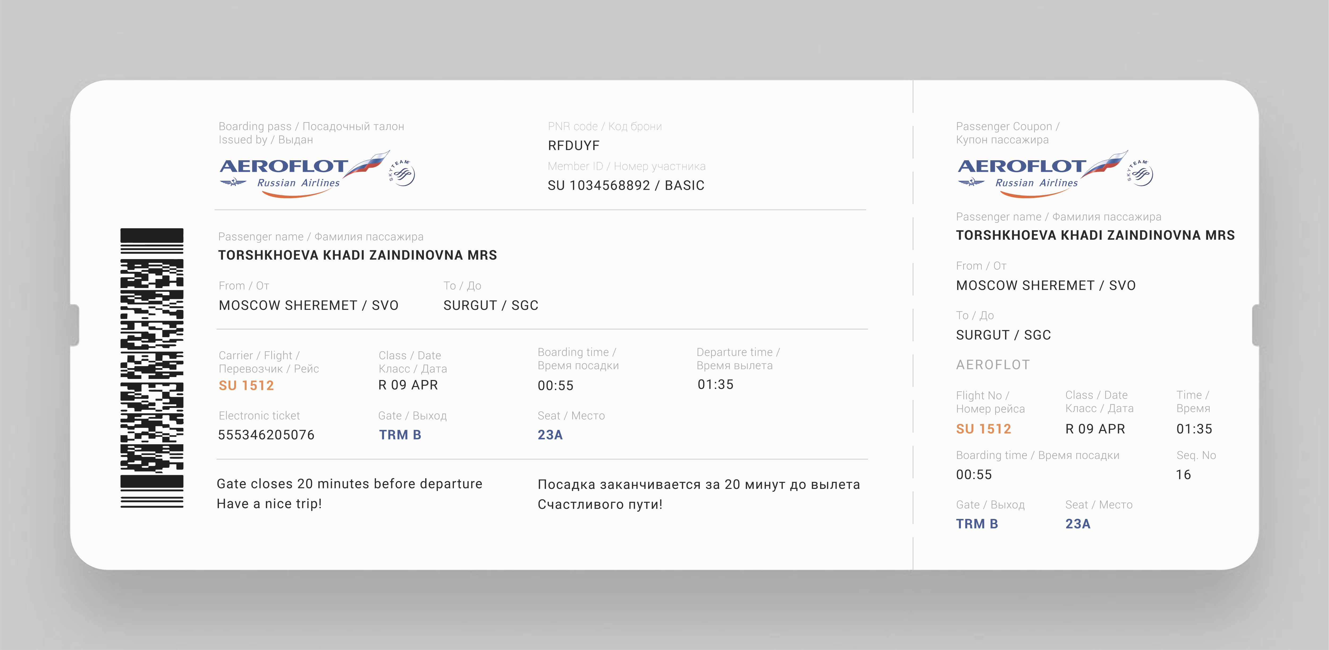Click seat 23A on the main pass
The image size is (1329, 650).
point(550,435)
